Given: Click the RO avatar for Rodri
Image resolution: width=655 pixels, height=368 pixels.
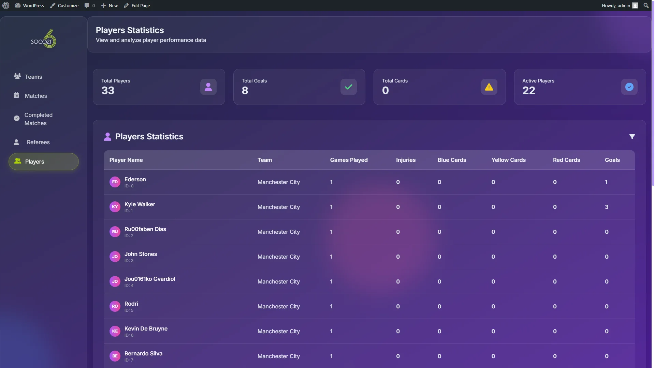Looking at the screenshot, I should click(x=115, y=306).
